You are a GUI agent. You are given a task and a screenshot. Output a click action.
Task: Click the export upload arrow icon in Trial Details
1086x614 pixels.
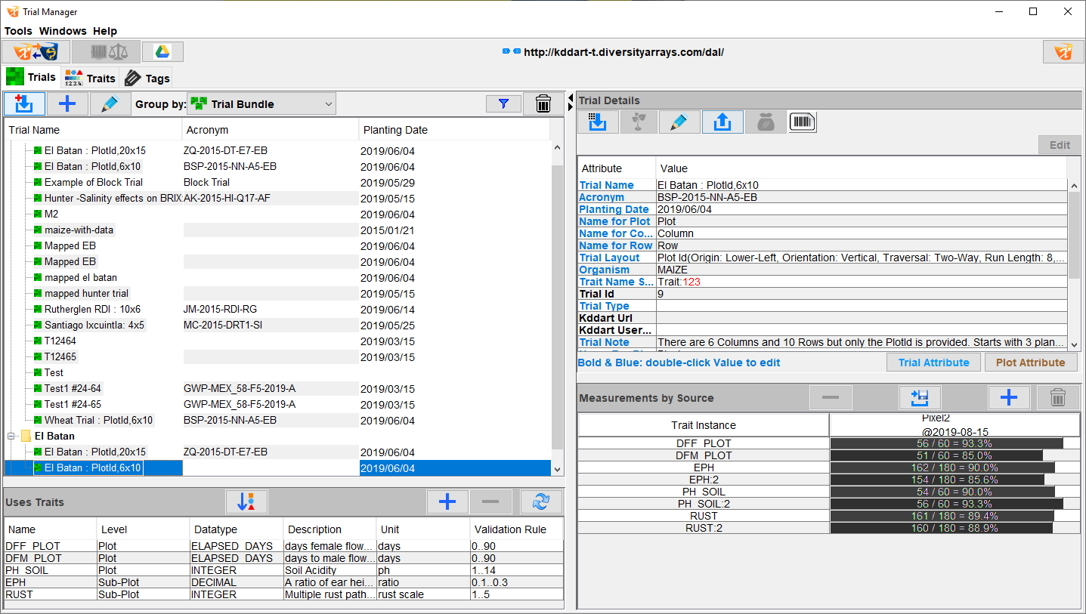[x=722, y=122]
